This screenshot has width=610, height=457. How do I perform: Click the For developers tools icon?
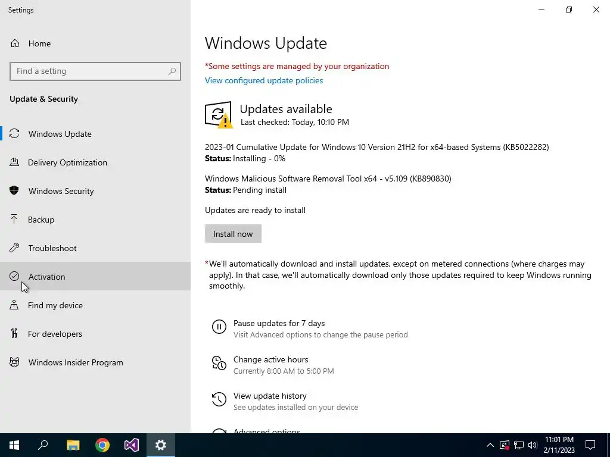tap(14, 333)
